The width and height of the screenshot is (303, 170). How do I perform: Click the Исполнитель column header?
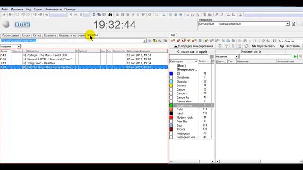click(290, 62)
